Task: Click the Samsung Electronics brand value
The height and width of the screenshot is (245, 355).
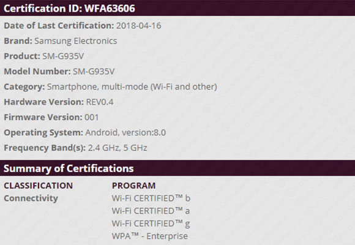Action: tap(76, 41)
